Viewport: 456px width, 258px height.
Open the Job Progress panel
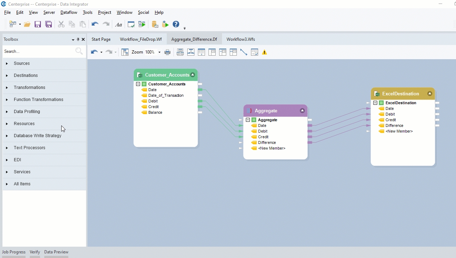coord(14,252)
